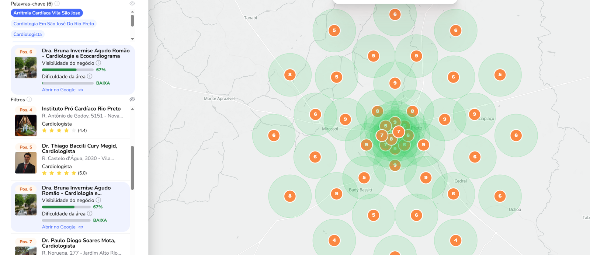Screen dimensions: 590x255
Task: Select the Cardiologista keyword tag
Action: click(28, 34)
